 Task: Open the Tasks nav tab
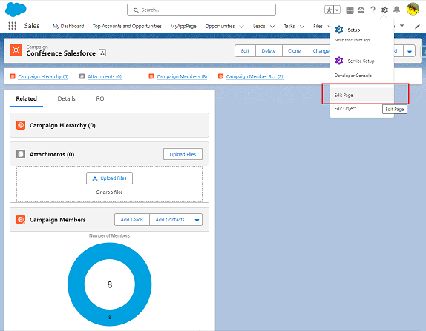point(289,26)
